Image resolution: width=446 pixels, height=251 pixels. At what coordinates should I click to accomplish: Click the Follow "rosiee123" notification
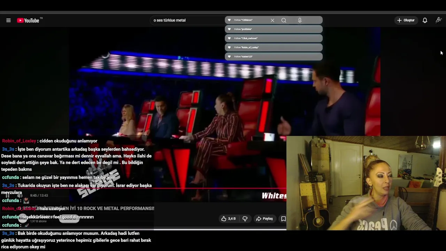click(x=274, y=56)
